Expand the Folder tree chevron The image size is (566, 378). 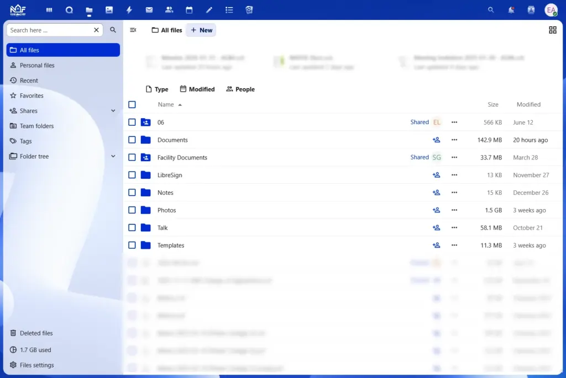113,157
